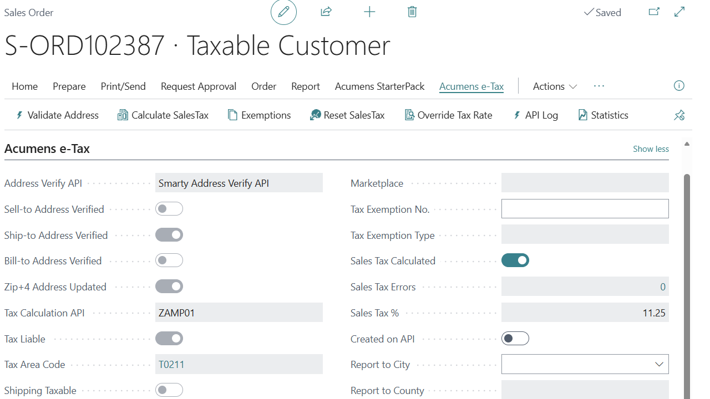Viewport: 710px width, 399px height.
Task: Click the Saved status indicator
Action: pyautogui.click(x=602, y=12)
